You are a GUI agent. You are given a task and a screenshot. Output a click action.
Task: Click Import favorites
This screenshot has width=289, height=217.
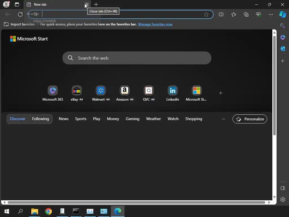(19, 24)
